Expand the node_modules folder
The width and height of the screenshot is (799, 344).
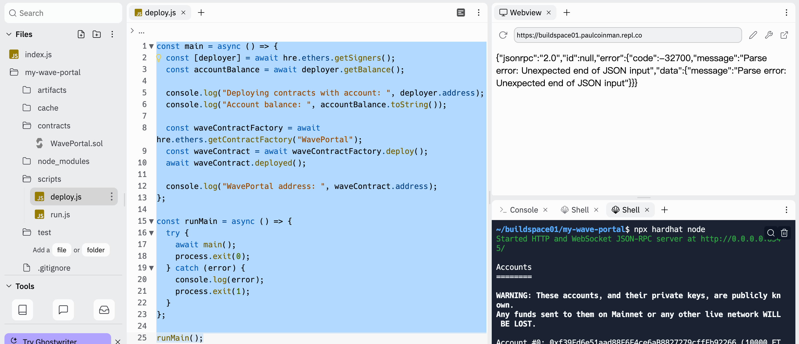(56, 161)
